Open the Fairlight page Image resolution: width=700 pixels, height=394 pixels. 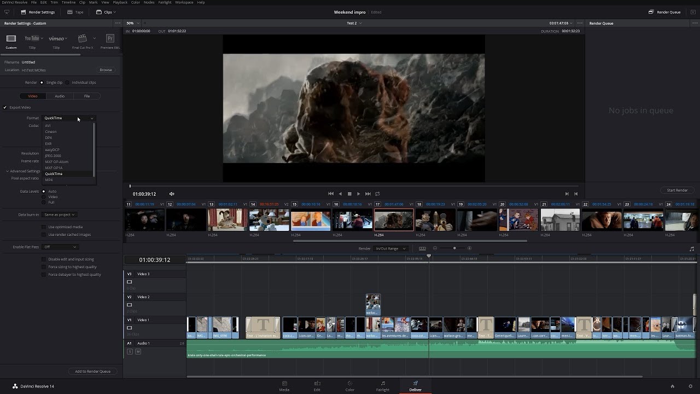tap(383, 386)
